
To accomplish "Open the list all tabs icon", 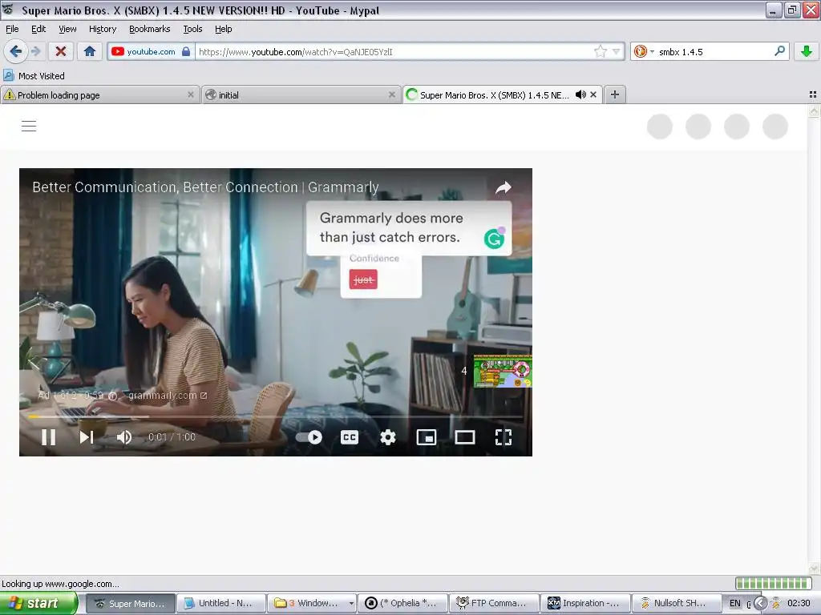I will click(813, 94).
